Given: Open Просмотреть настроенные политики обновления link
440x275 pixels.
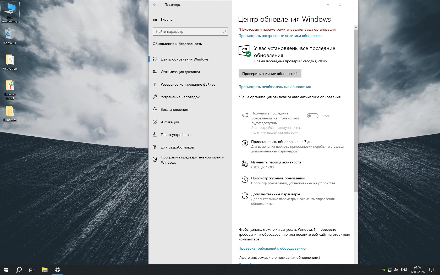Looking at the screenshot, I should click(x=280, y=36).
